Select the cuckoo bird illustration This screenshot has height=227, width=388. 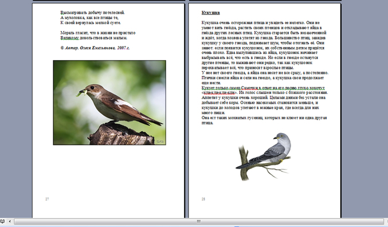tap(263, 156)
